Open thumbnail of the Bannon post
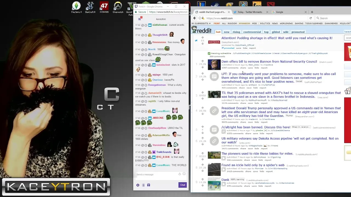Viewport: 351px width, 197px height. point(214,65)
